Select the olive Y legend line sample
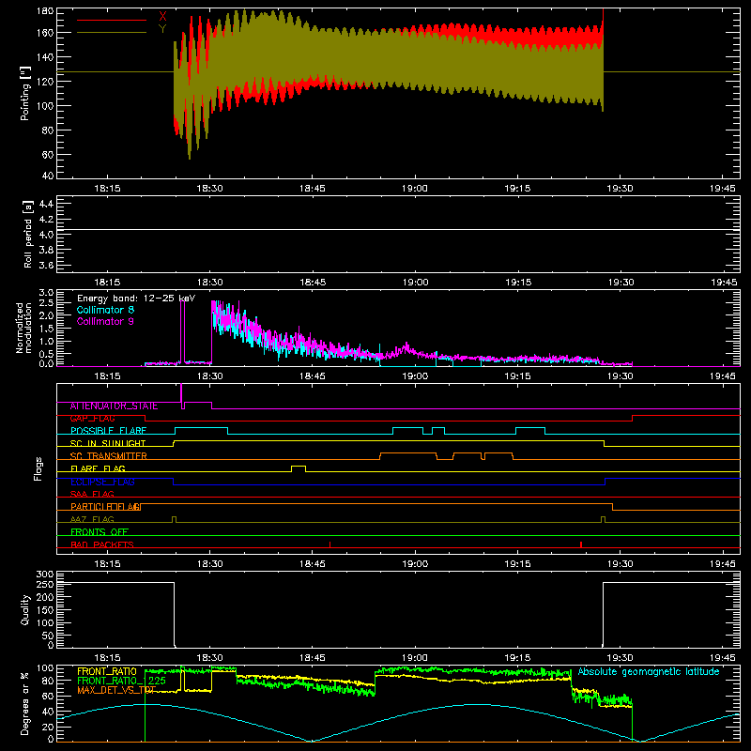The width and height of the screenshot is (751, 751). tap(112, 32)
